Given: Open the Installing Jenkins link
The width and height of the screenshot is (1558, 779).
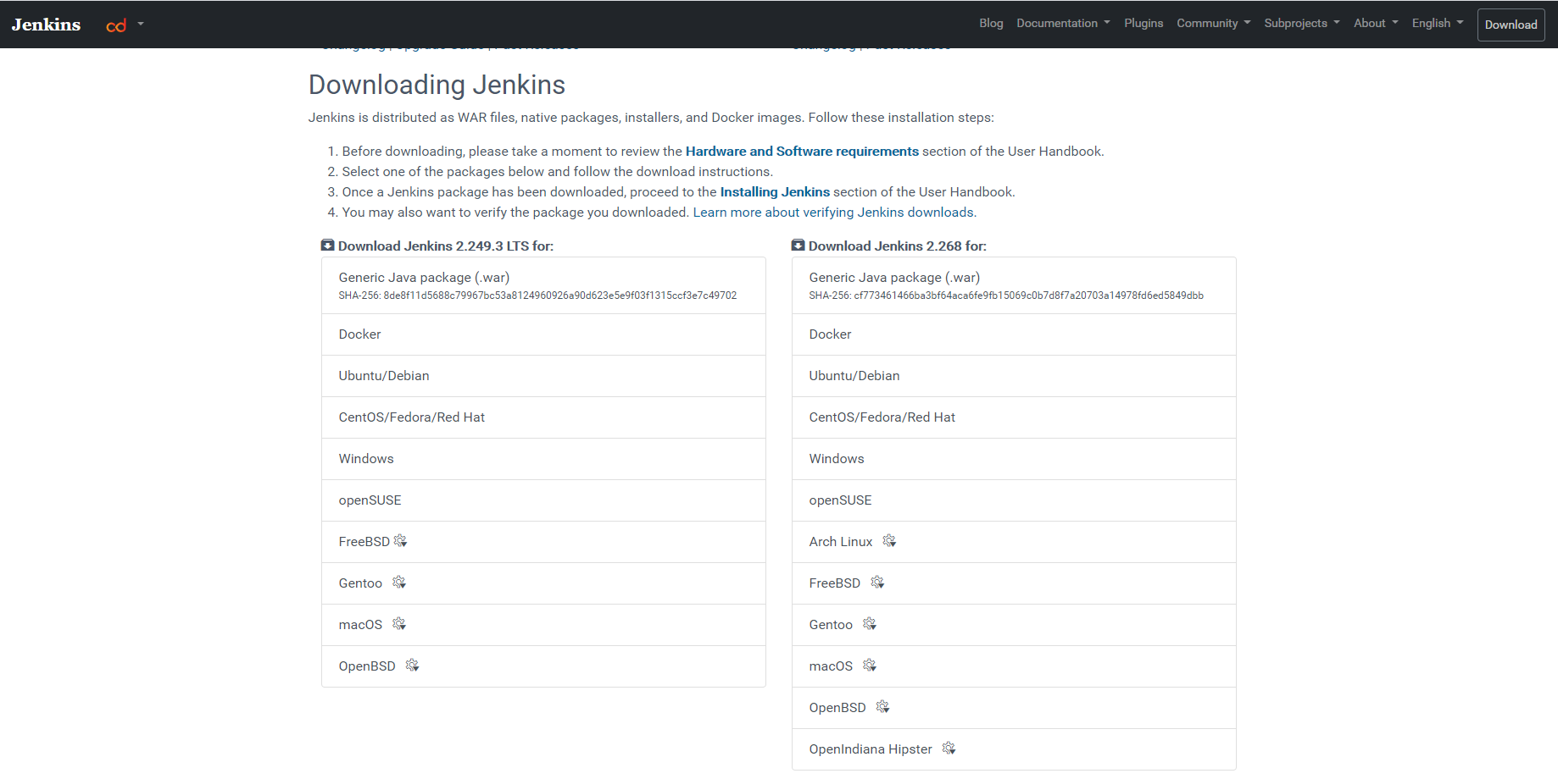Looking at the screenshot, I should 775,192.
